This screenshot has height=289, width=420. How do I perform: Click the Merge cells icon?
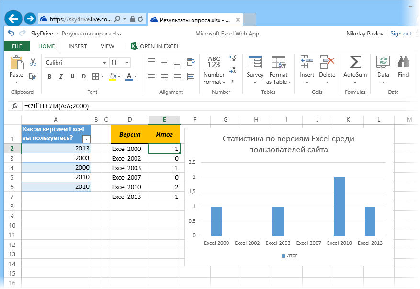pyautogui.click(x=191, y=77)
